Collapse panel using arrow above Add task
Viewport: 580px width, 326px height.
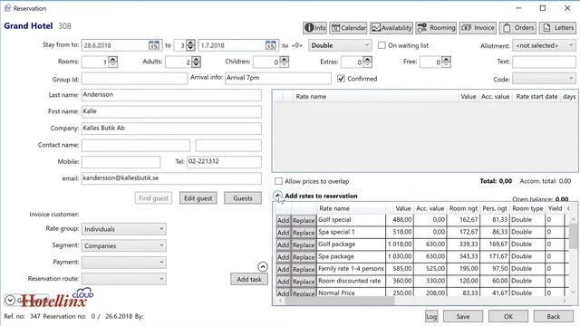click(262, 266)
